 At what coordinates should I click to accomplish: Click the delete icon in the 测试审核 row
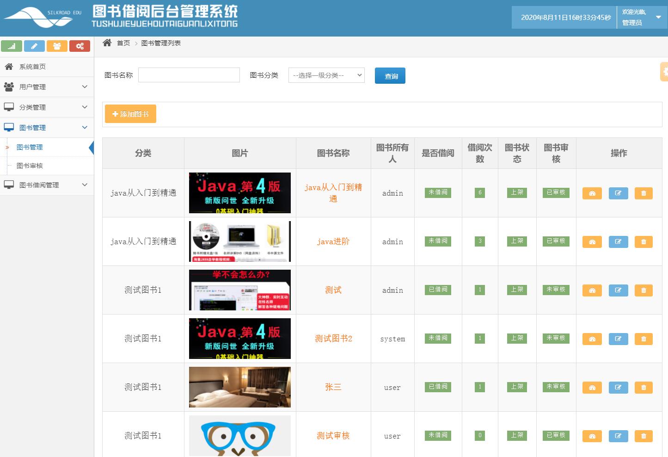pos(643,435)
